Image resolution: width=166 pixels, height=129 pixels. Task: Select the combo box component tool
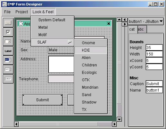8,41
